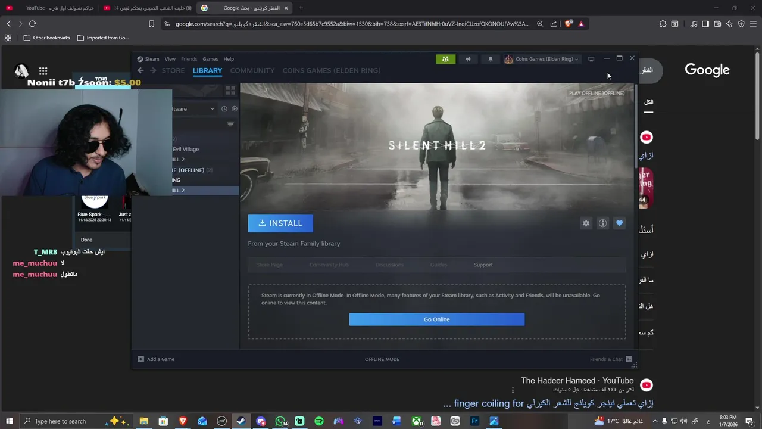Select the highlighted SILENT HILL 2 library entry
Image resolution: width=762 pixels, height=429 pixels.
pyautogui.click(x=205, y=191)
